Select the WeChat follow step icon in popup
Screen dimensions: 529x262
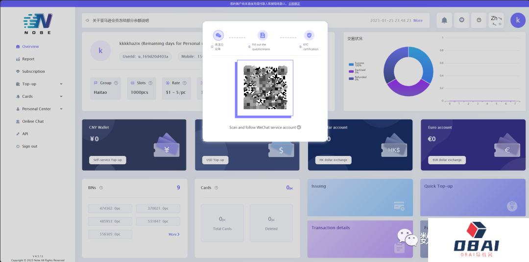pyautogui.click(x=218, y=35)
